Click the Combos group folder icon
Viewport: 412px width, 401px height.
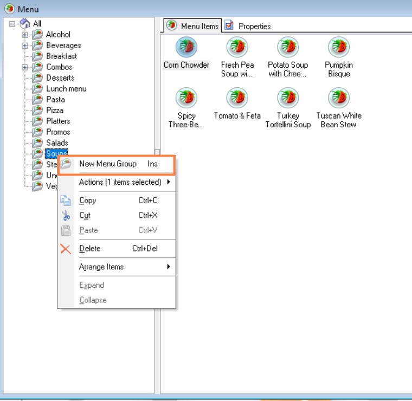[37, 67]
